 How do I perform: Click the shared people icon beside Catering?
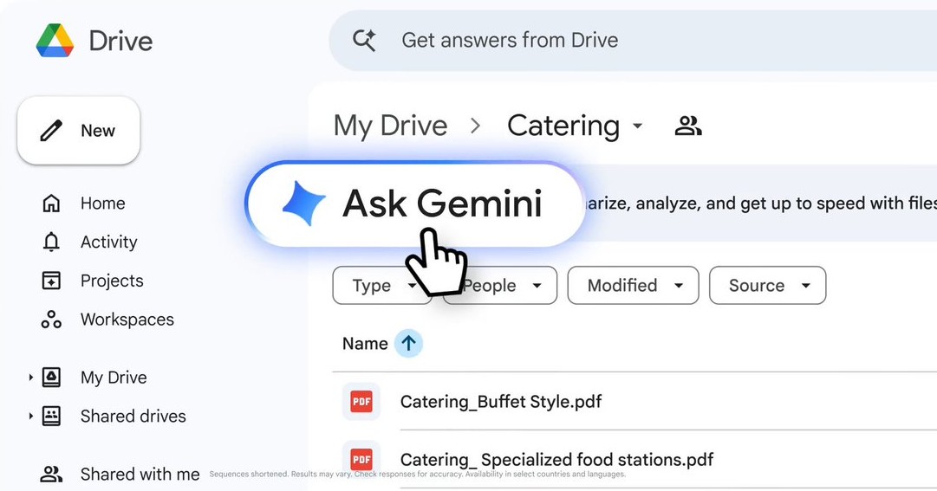click(687, 126)
